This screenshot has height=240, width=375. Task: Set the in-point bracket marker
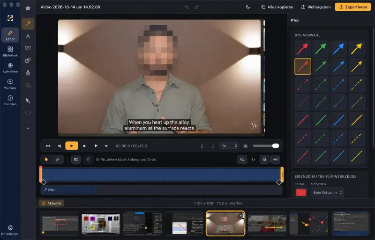point(202,146)
